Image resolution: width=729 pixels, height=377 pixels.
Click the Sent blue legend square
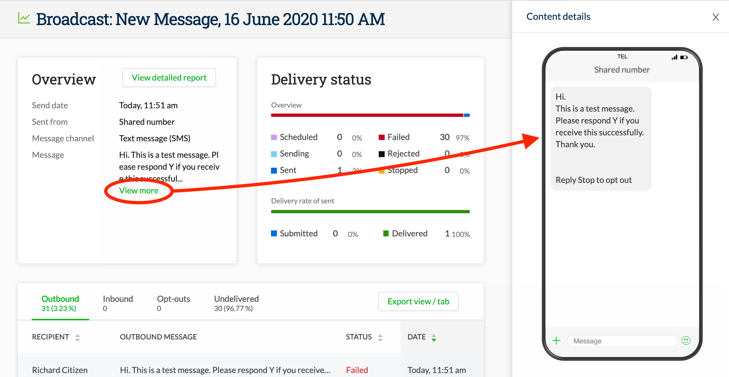[x=274, y=170]
